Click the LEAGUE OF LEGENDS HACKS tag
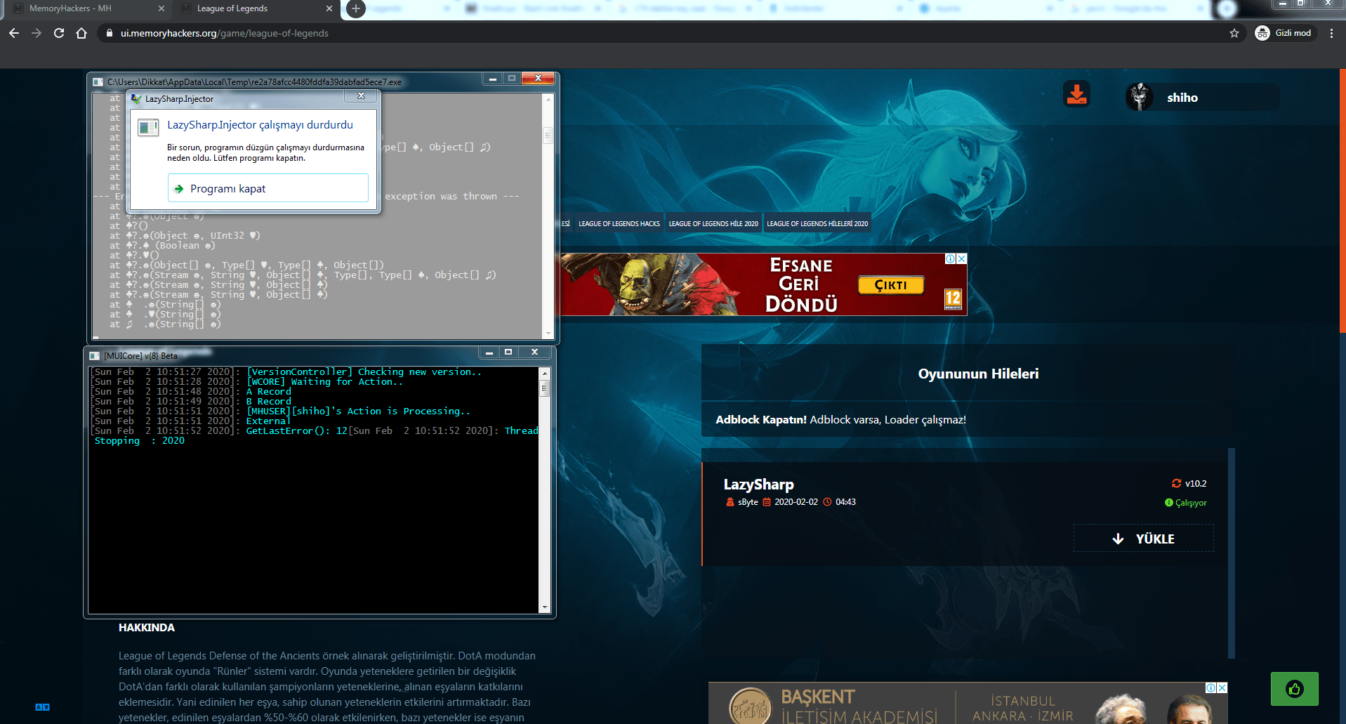This screenshot has width=1346, height=724. (x=619, y=223)
